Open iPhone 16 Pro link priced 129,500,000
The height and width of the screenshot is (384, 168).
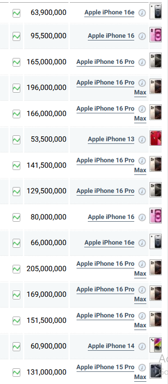coord(105,191)
